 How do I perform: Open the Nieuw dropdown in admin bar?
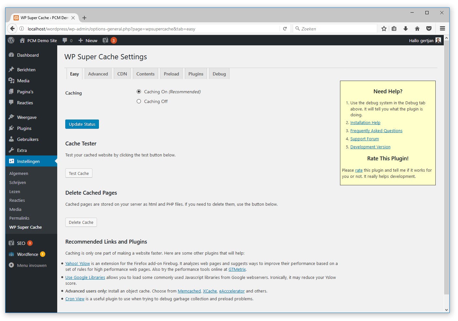coord(88,40)
